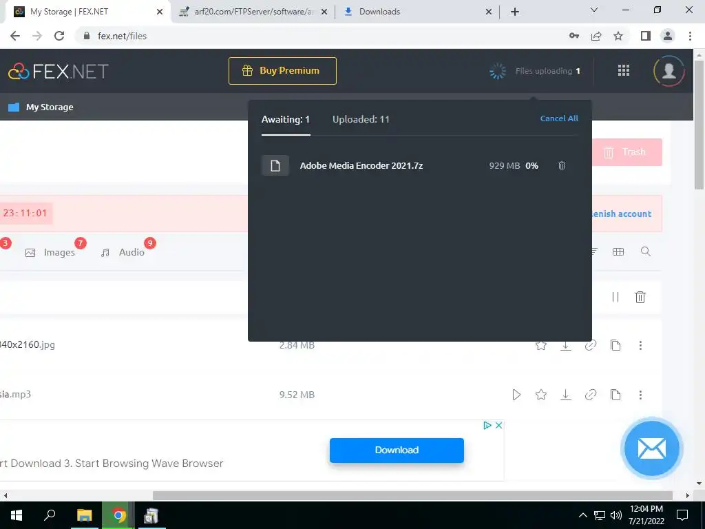Viewport: 705px width, 529px height.
Task: Close the My Storage FEX.NET tab
Action: (160, 12)
